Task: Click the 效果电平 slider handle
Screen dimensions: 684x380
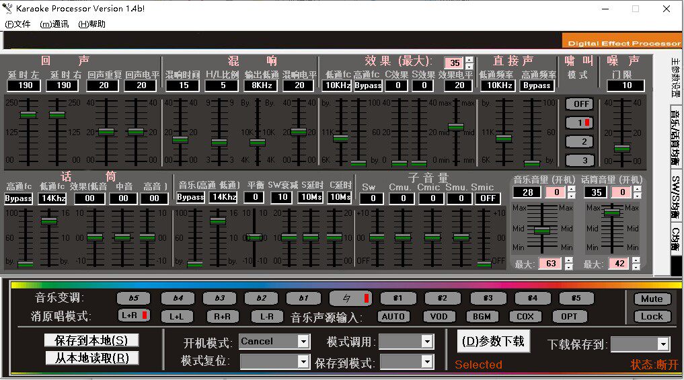Action: click(456, 126)
